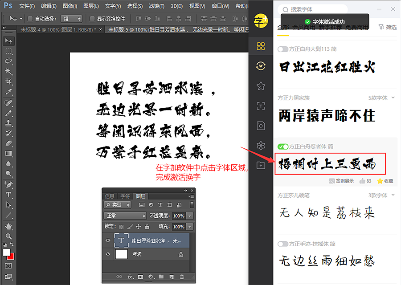
Task: Click 案例展示 under the ninja font
Action: click(x=341, y=181)
